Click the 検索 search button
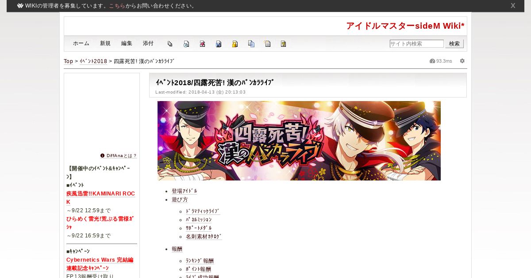The image size is (531, 278). coord(454,44)
